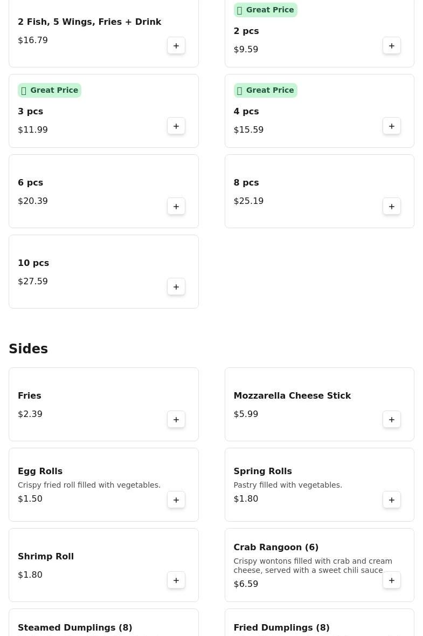Click the Great Price badge on 4 pcs
This screenshot has height=636, width=423.
[x=265, y=90]
